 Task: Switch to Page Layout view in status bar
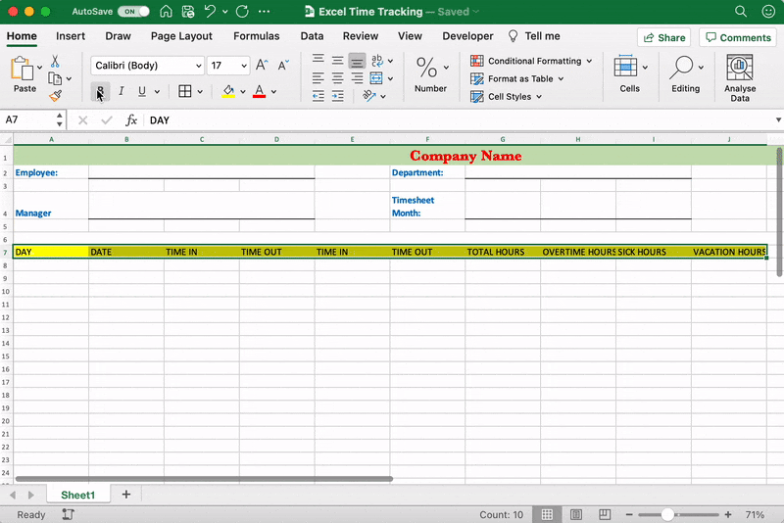tap(575, 514)
